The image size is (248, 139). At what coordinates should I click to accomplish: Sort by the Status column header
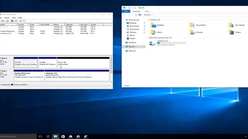click(59, 25)
